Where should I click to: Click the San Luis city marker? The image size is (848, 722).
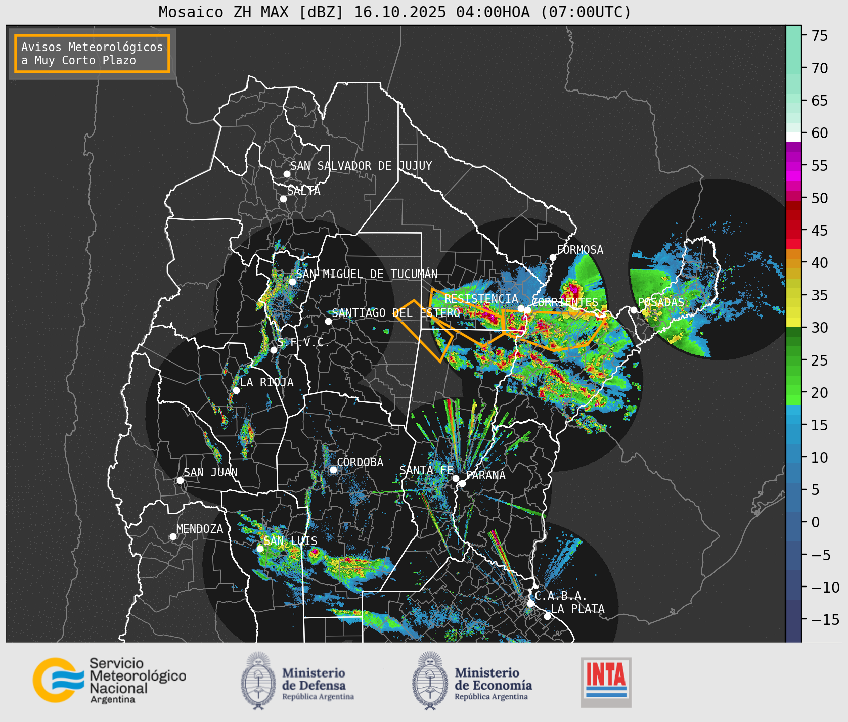tap(260, 549)
